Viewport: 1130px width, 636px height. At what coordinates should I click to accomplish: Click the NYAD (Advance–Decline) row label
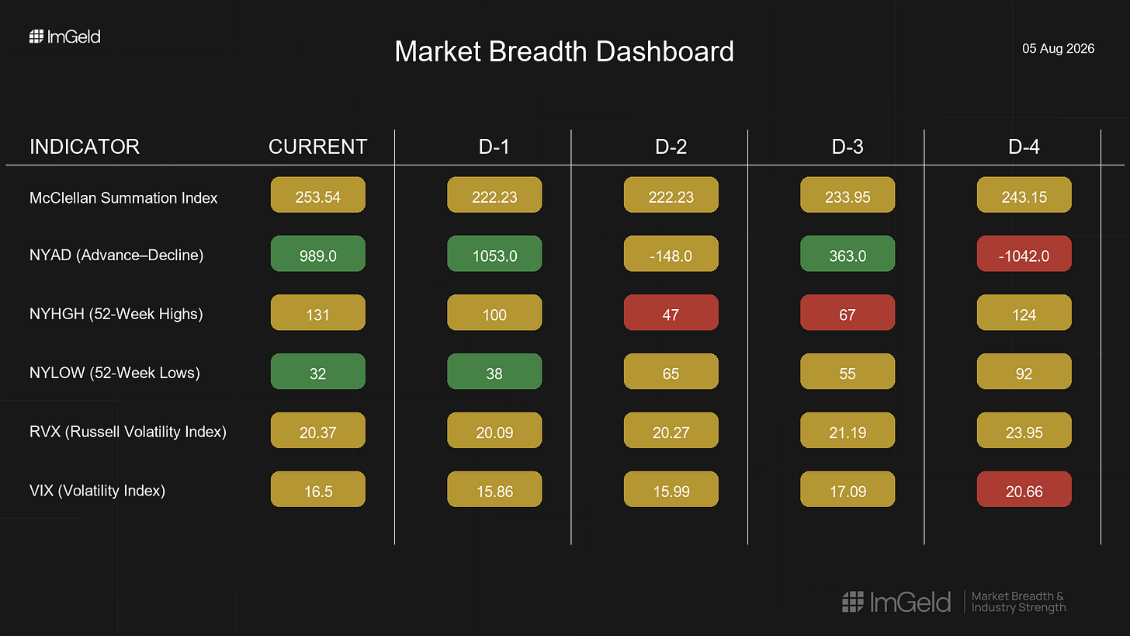pyautogui.click(x=116, y=255)
